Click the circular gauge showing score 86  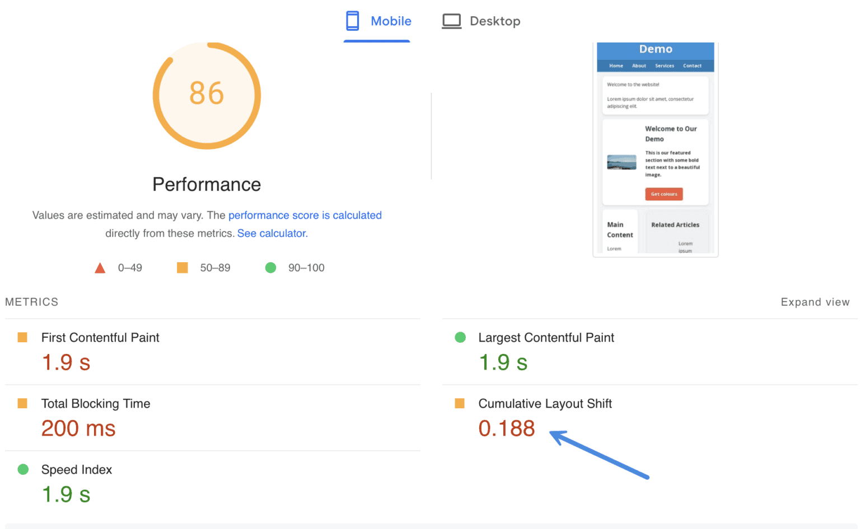(207, 95)
